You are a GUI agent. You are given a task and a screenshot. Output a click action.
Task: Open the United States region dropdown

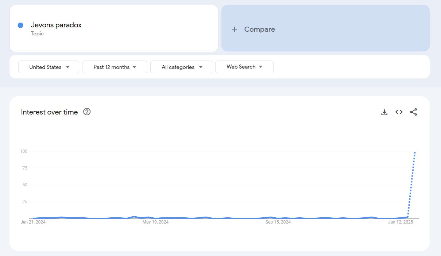coord(49,67)
